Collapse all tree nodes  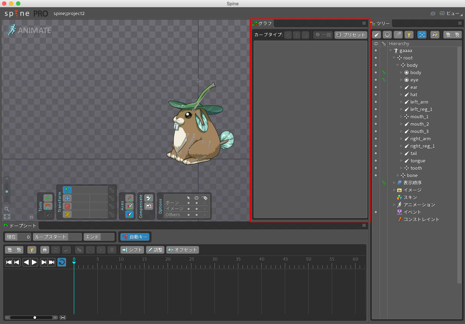[448, 35]
